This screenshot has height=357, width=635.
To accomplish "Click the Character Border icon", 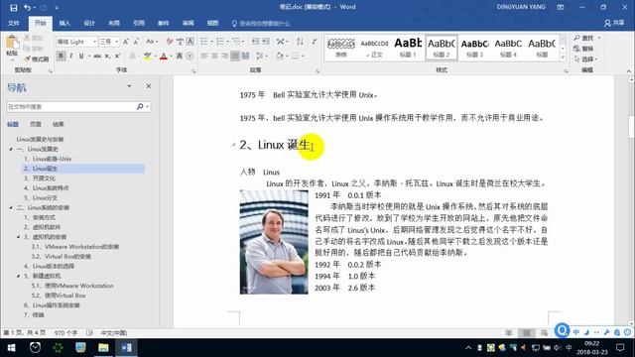I will coord(190,42).
